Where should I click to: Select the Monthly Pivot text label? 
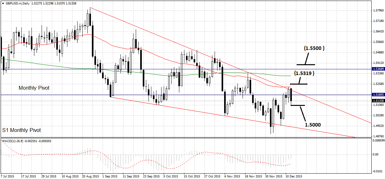tap(34, 88)
